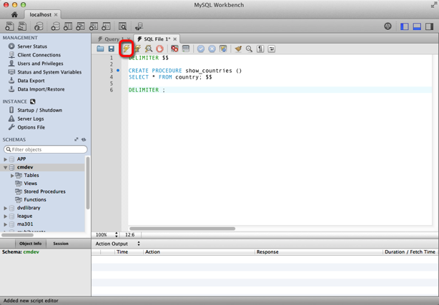Open Server Status

click(x=32, y=46)
